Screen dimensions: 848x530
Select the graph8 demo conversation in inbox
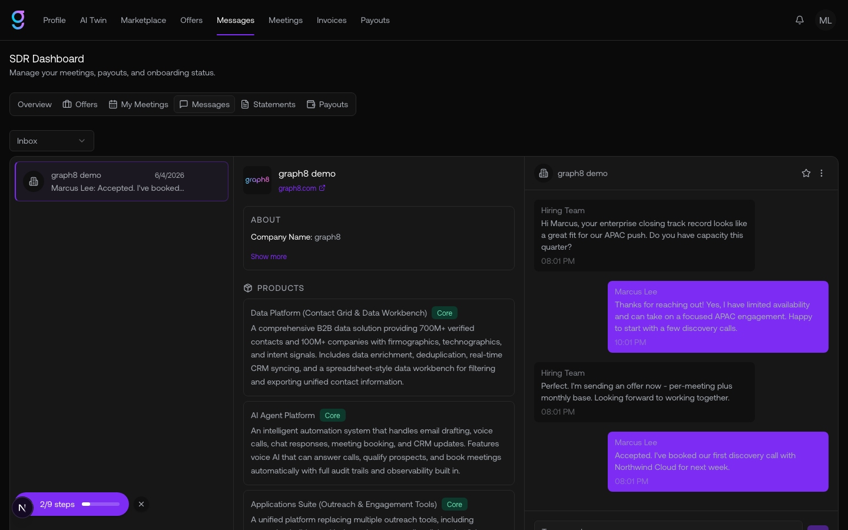[x=121, y=181]
